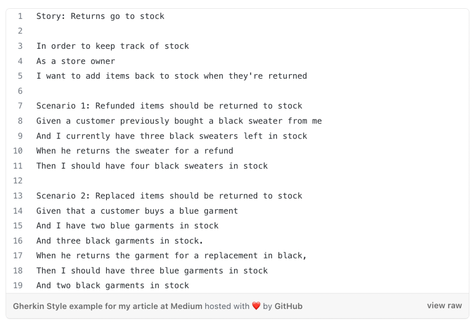Click the red heart icon in footer
The width and height of the screenshot is (472, 326).
pos(256,306)
